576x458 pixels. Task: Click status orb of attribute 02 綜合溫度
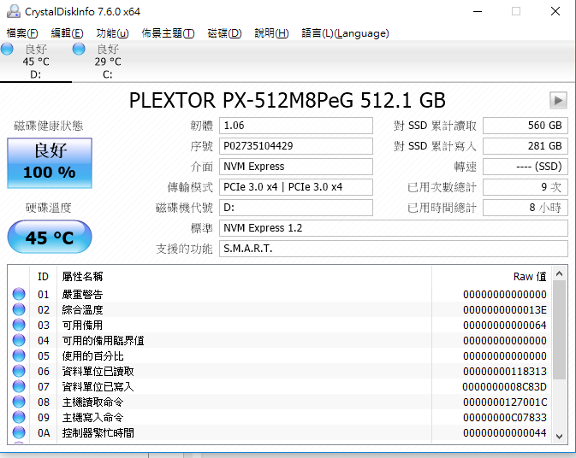tap(19, 309)
